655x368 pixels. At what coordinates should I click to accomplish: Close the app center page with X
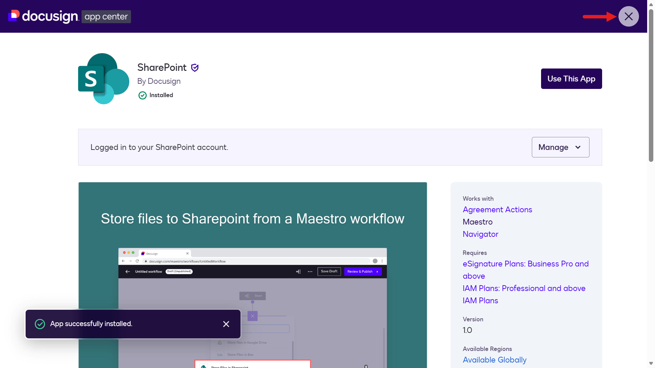628,16
